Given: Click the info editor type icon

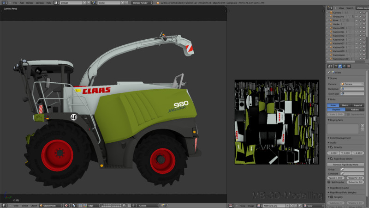Looking at the screenshot, I should [4, 3].
